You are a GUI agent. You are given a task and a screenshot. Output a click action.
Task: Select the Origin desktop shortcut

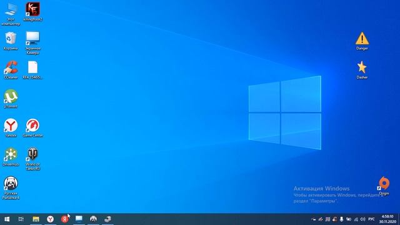(x=384, y=186)
